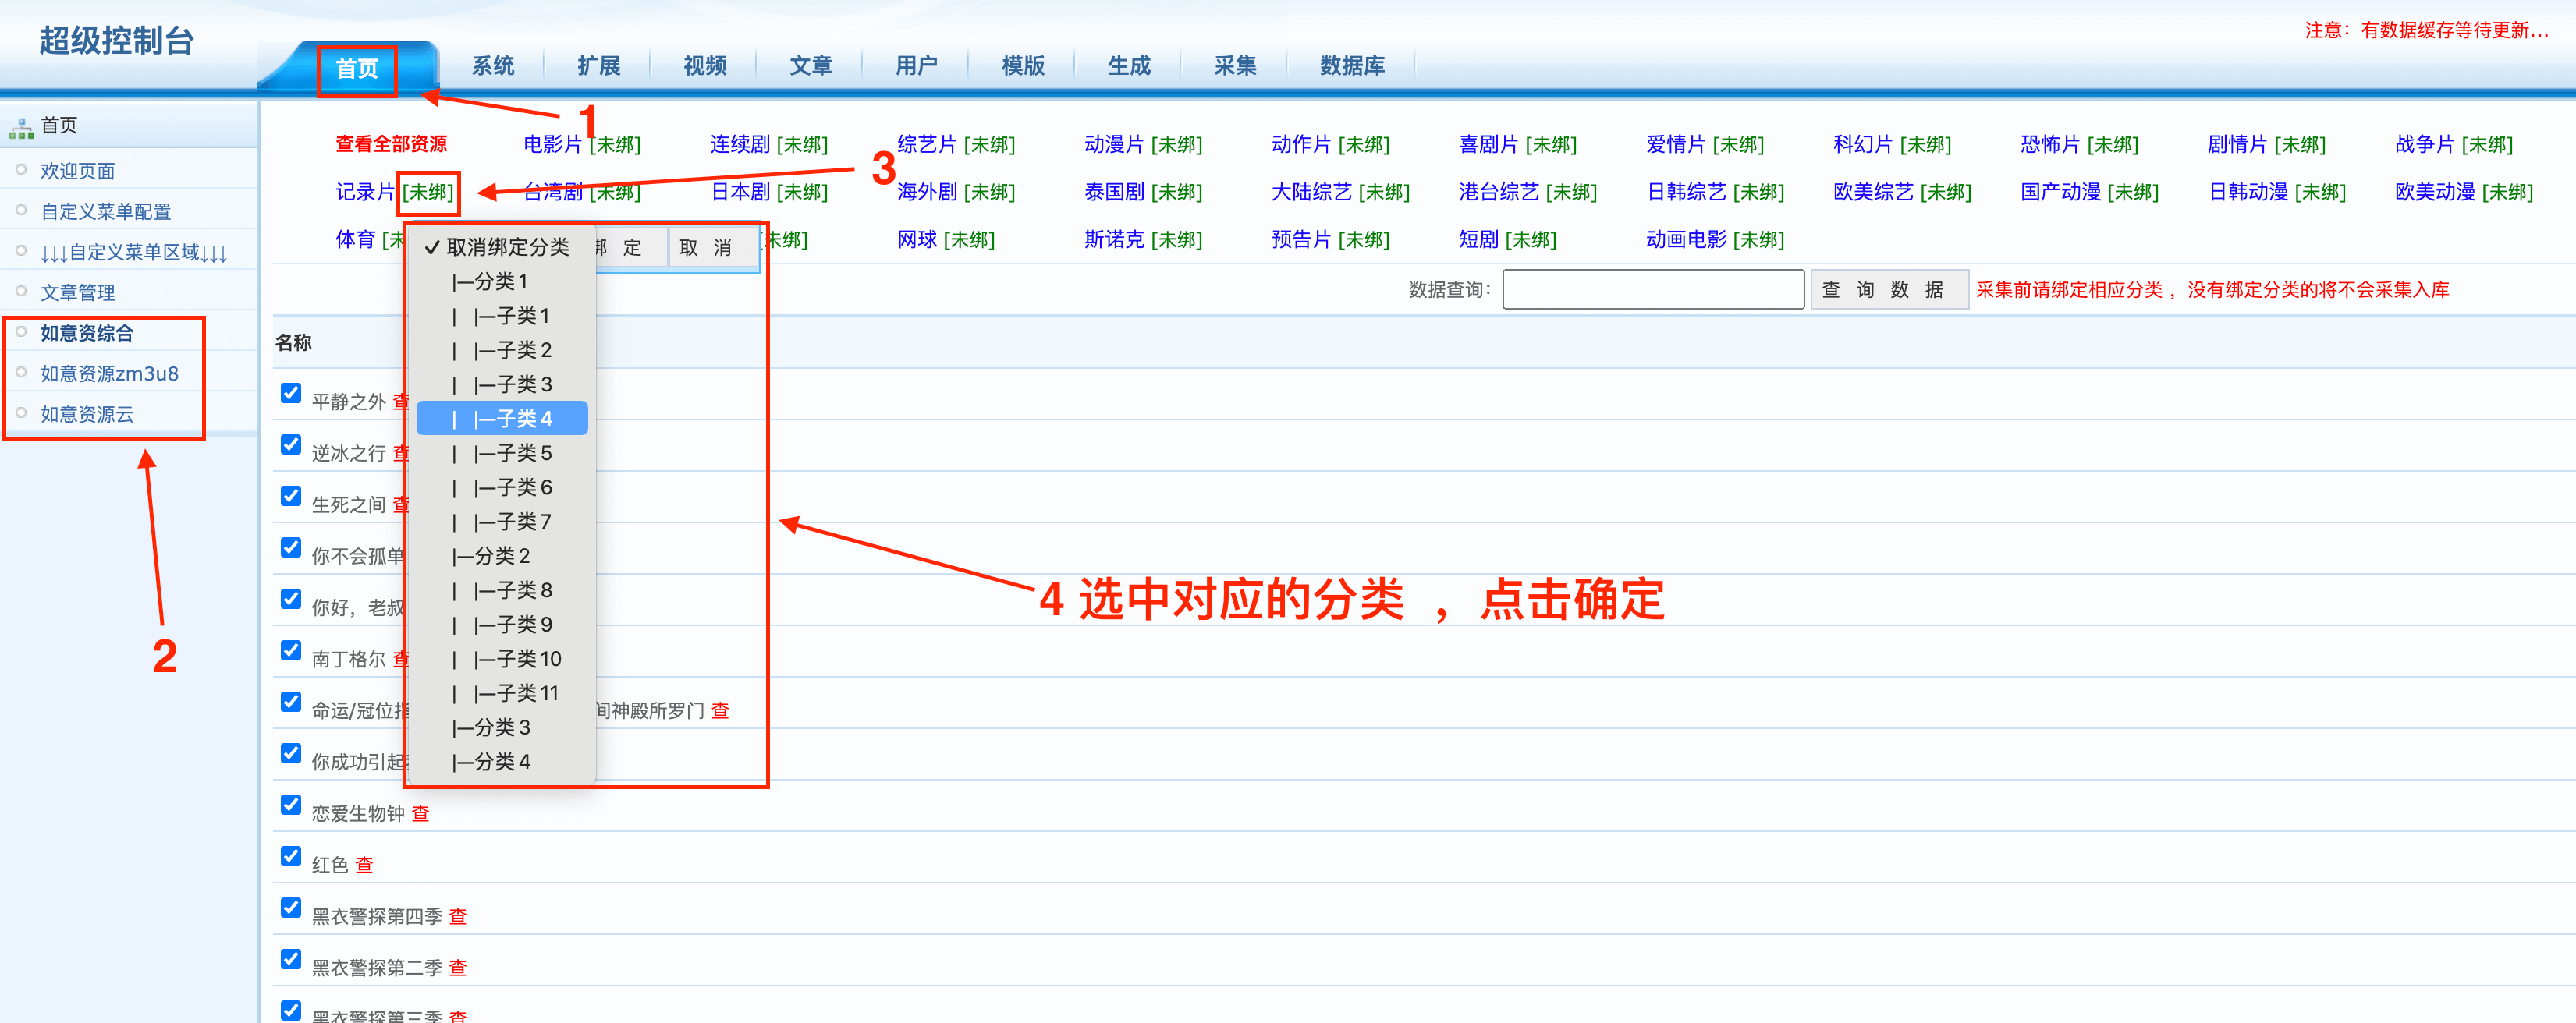This screenshot has height=1023, width=2576.
Task: Click 未绑 next to 记录片
Action: coord(428,192)
